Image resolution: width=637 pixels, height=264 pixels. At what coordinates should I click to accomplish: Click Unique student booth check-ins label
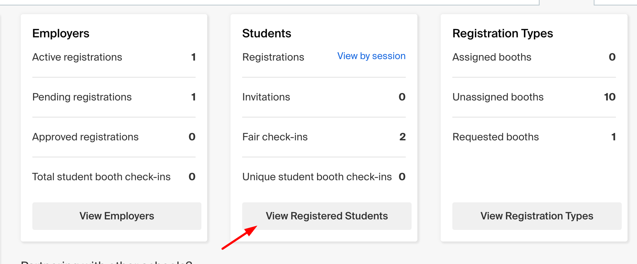point(317,177)
